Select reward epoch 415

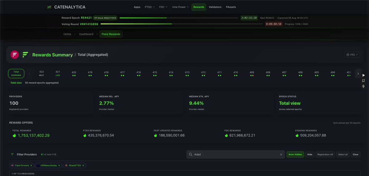tap(154, 74)
